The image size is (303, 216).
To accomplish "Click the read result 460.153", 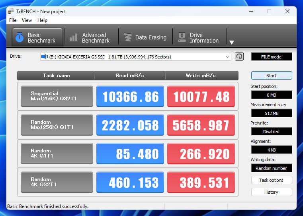I will tap(130, 182).
